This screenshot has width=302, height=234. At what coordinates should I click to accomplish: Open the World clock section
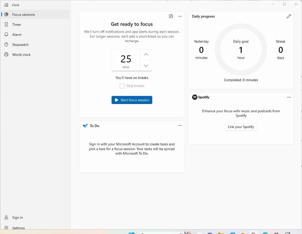(36, 54)
